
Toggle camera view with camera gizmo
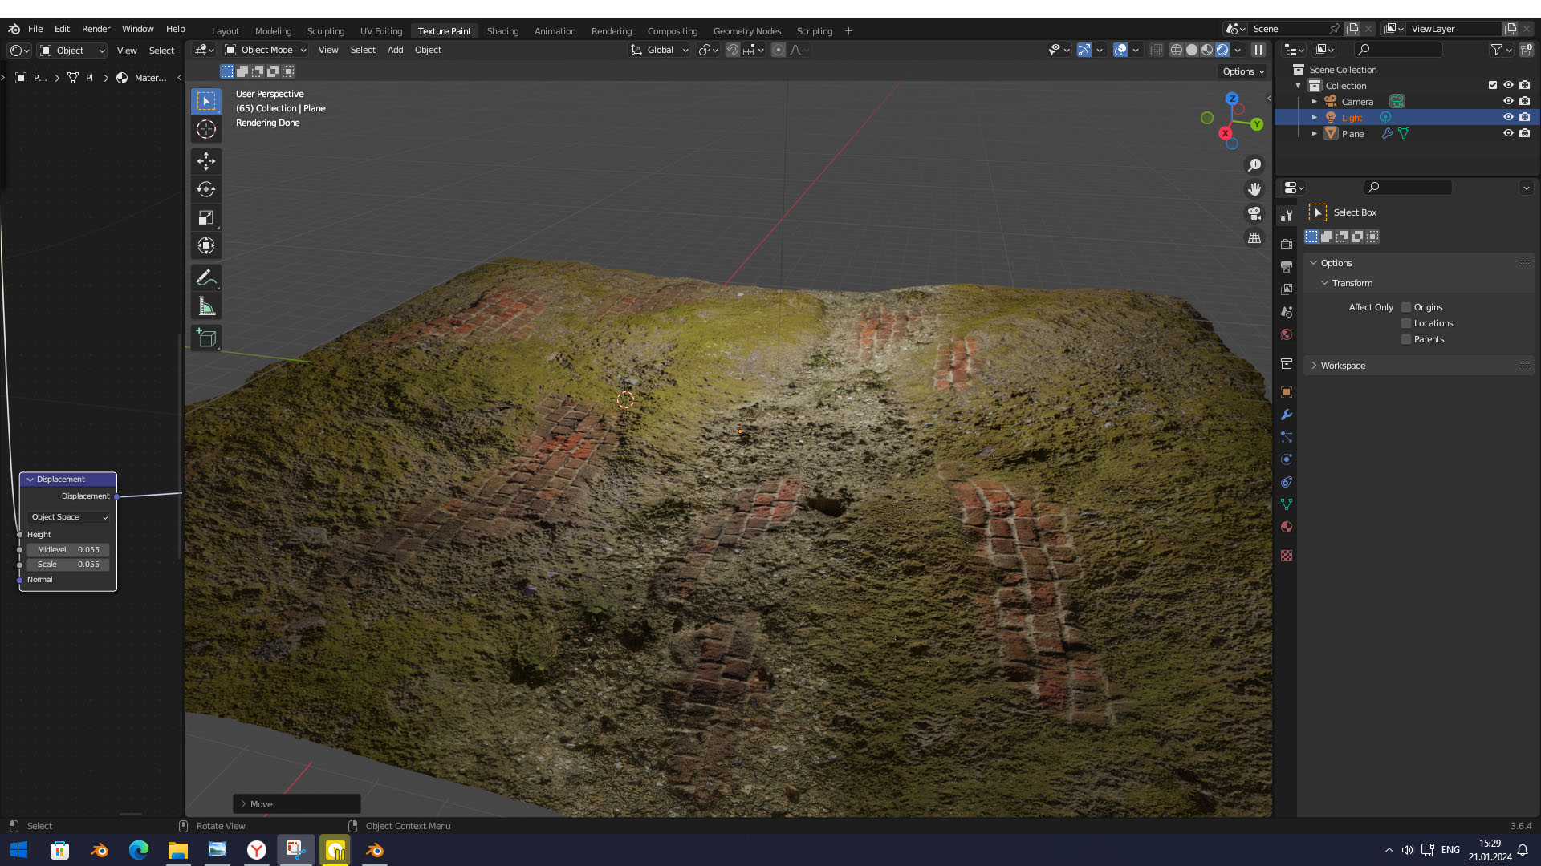(x=1254, y=213)
